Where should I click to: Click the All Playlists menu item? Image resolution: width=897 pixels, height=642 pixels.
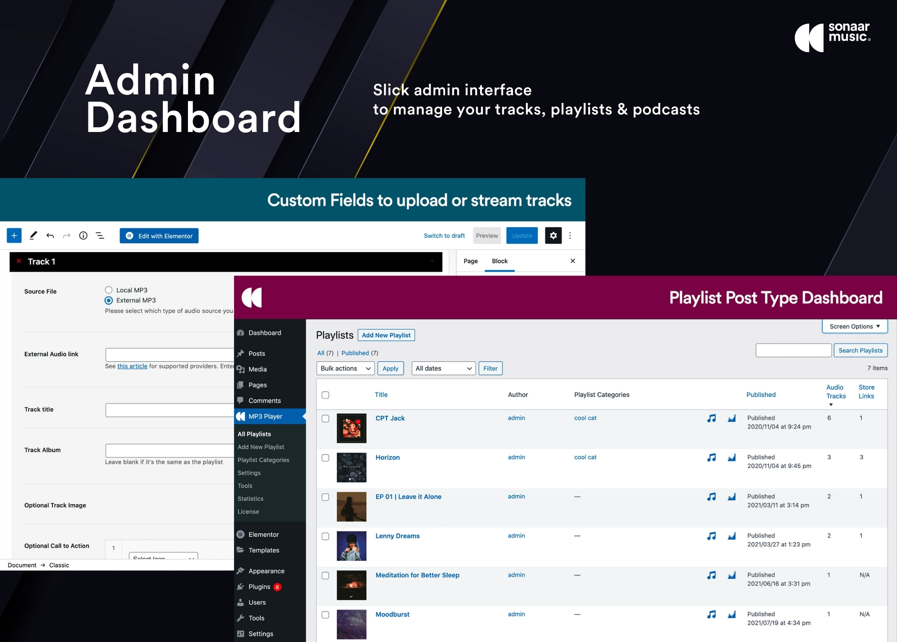coord(254,434)
